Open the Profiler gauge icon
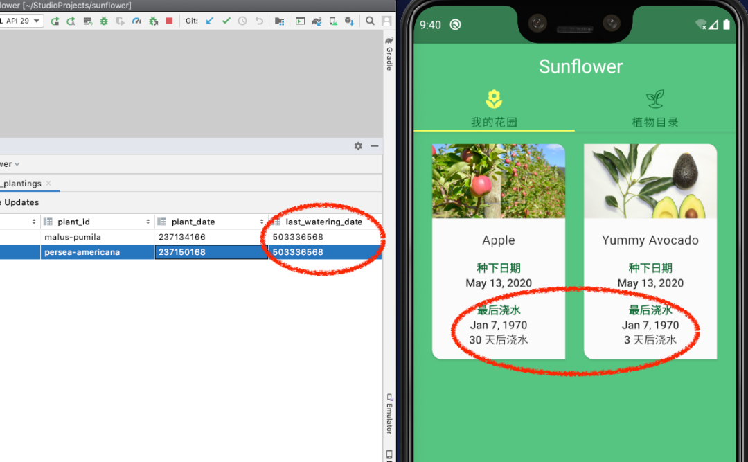 [x=136, y=21]
